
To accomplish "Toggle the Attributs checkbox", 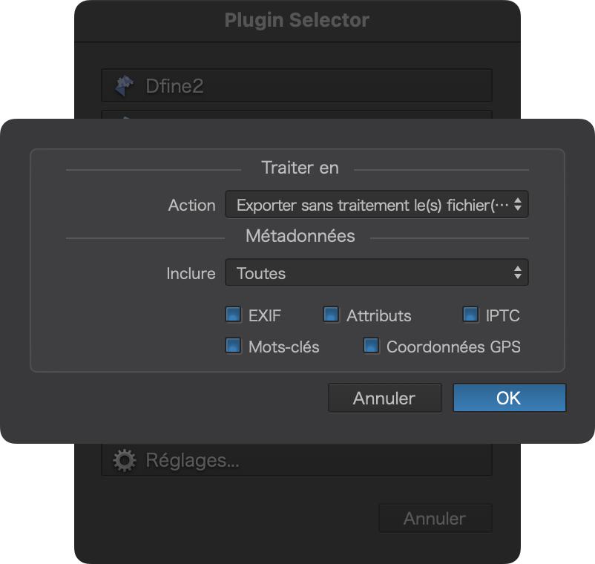I will pyautogui.click(x=331, y=315).
